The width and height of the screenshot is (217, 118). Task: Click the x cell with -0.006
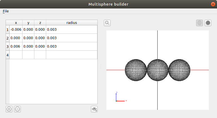tap(16, 30)
